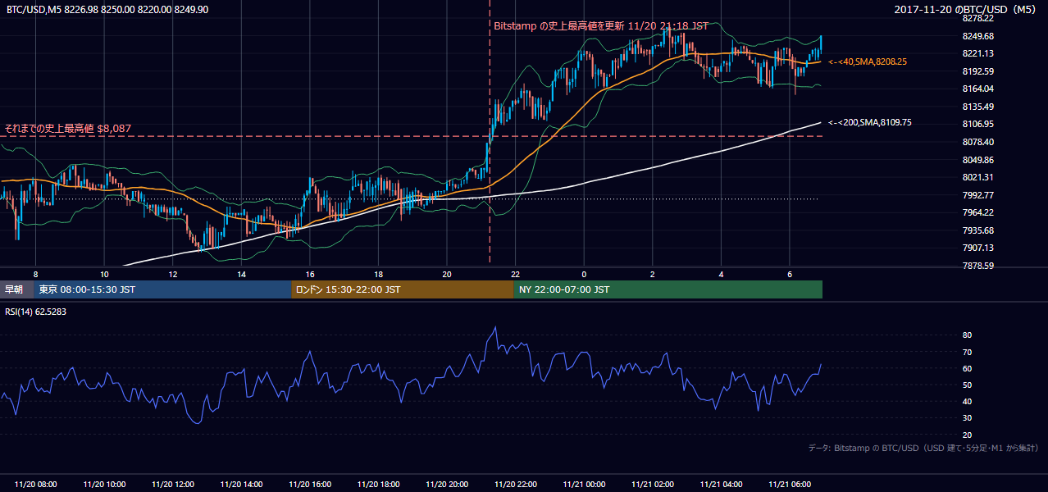Viewport: 1048px width, 492px height.
Task: Select the ロンドン 15:30-22:00 JST session bar
Action: pos(403,289)
